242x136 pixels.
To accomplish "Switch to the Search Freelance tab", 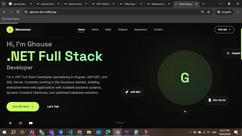I will pyautogui.click(x=75, y=4).
